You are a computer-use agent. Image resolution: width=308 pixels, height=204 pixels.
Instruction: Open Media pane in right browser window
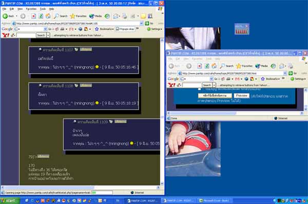pos(261,66)
